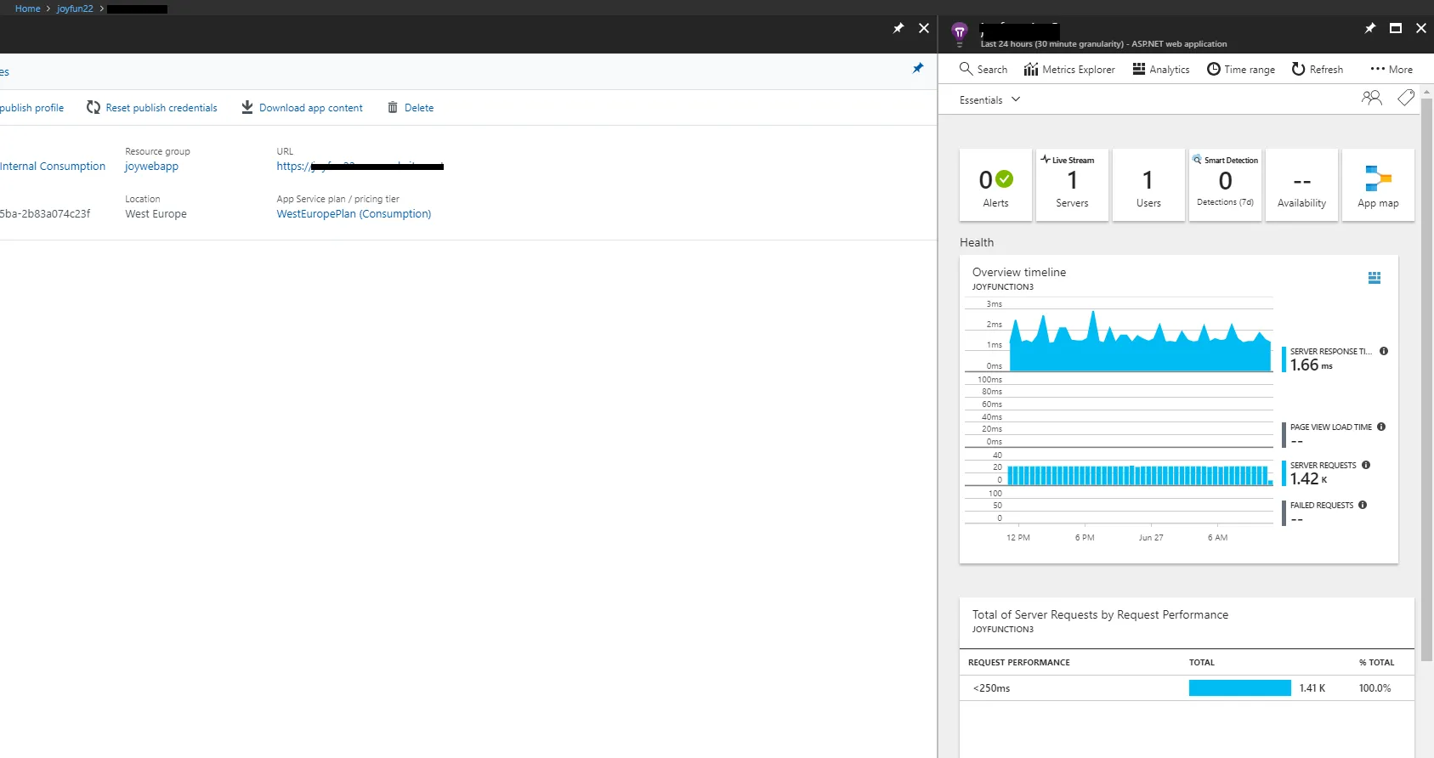Open Smart Detection tile

click(1225, 185)
